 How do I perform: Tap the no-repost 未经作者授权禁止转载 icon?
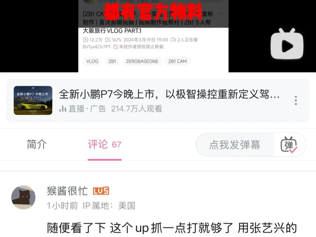[115, 47]
